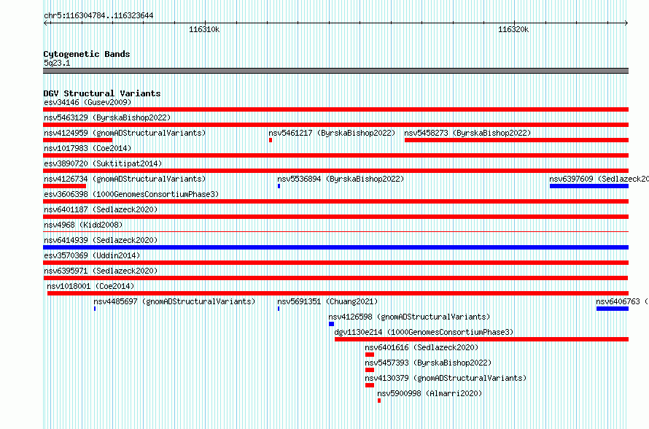Click the red bar of nsv4126734
Image resolution: width=649 pixels, height=429 pixels.
pyautogui.click(x=65, y=186)
